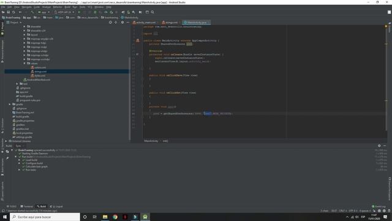392x221 pixels.
Task: Open File Explorer from the taskbar
Action: pyautogui.click(x=105, y=217)
